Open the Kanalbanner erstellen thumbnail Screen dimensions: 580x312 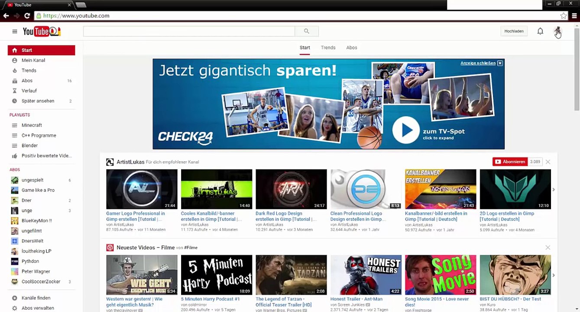[x=441, y=189]
